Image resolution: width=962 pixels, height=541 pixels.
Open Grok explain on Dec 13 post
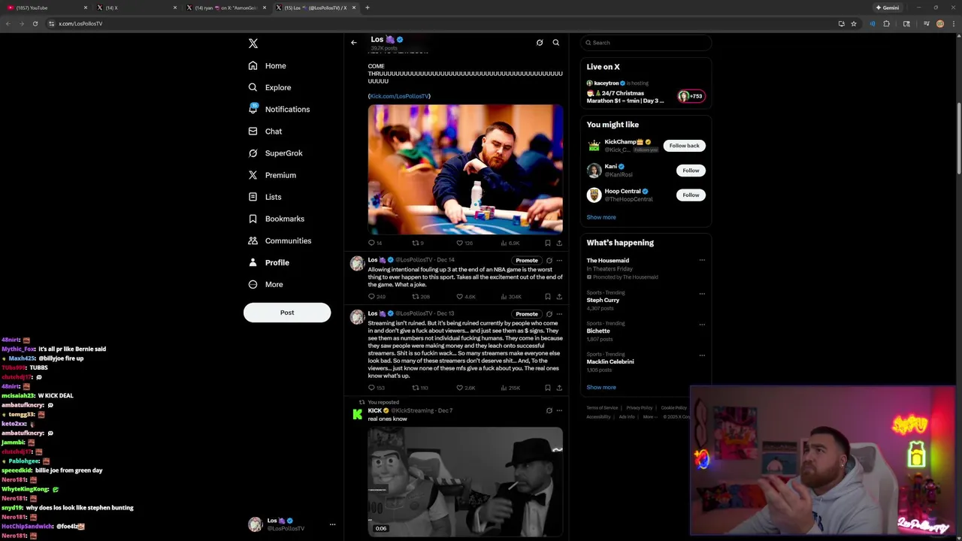pyautogui.click(x=549, y=314)
